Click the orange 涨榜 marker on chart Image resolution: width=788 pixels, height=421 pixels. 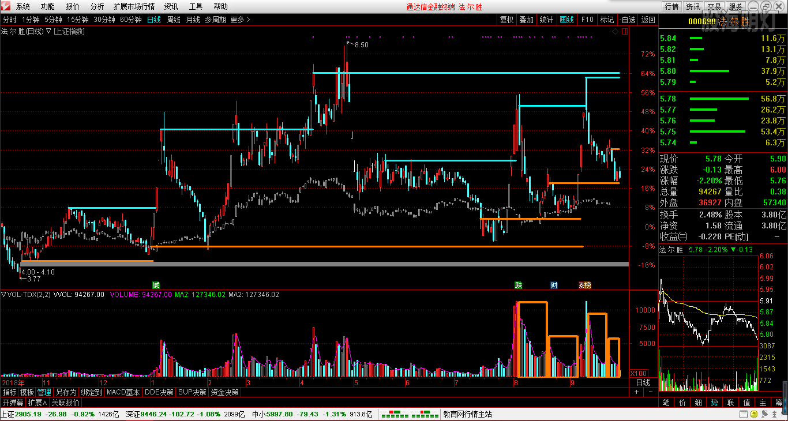coord(585,285)
